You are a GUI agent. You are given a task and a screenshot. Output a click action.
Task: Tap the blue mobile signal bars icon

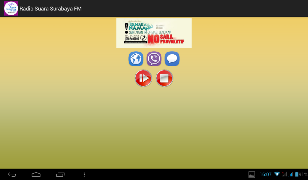pyautogui.click(x=291, y=174)
